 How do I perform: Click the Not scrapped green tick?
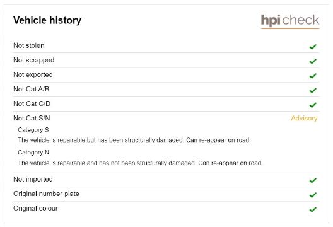tap(313, 61)
